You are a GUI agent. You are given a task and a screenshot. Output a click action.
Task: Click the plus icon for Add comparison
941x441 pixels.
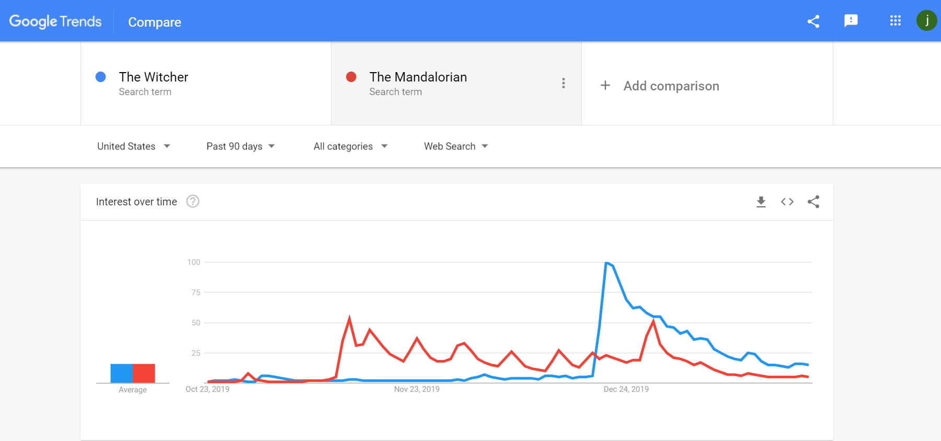(605, 85)
